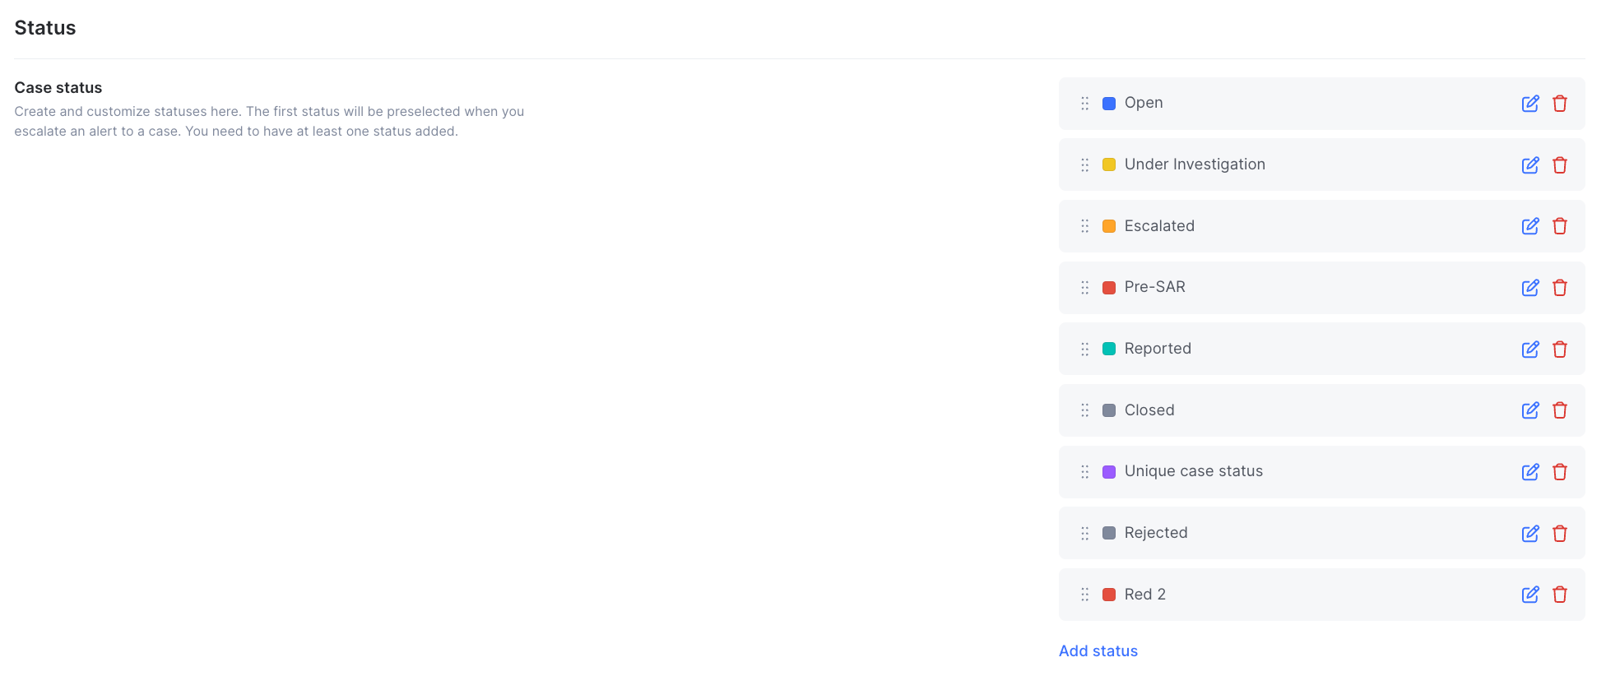Edit the Closed status
The width and height of the screenshot is (1606, 676).
tap(1530, 410)
